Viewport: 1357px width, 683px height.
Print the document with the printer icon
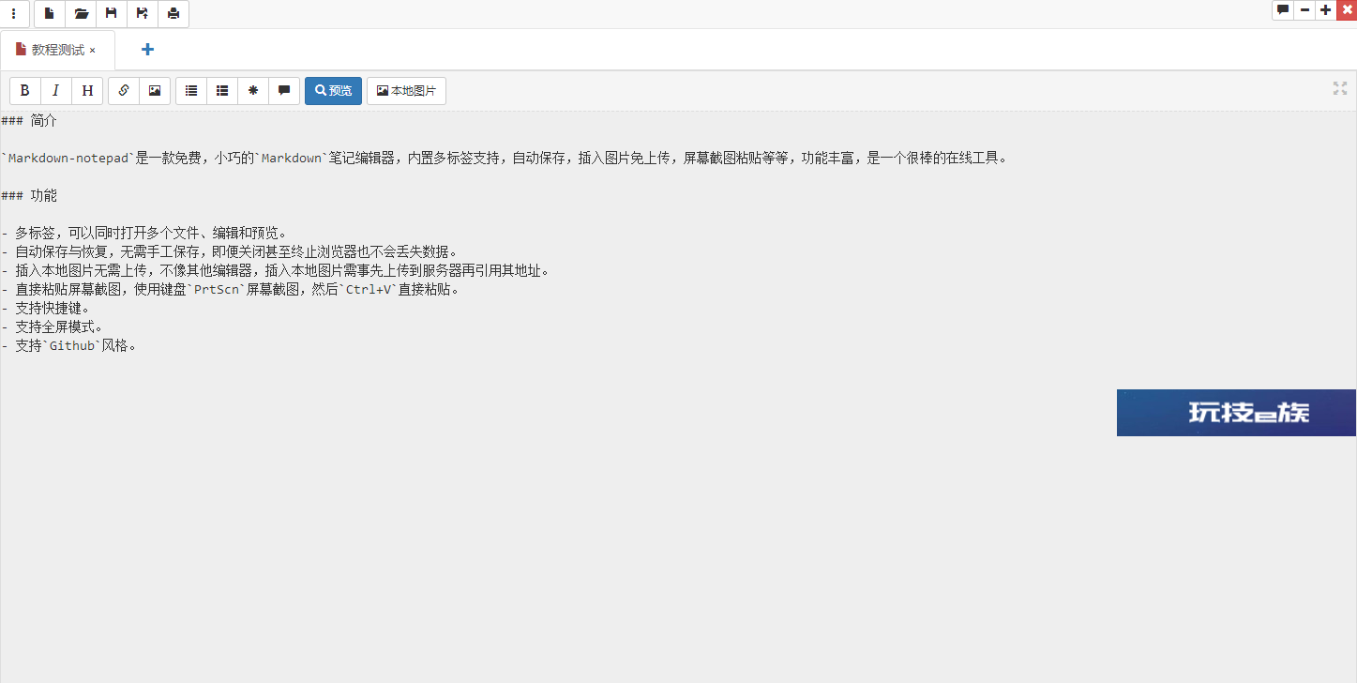pos(173,14)
